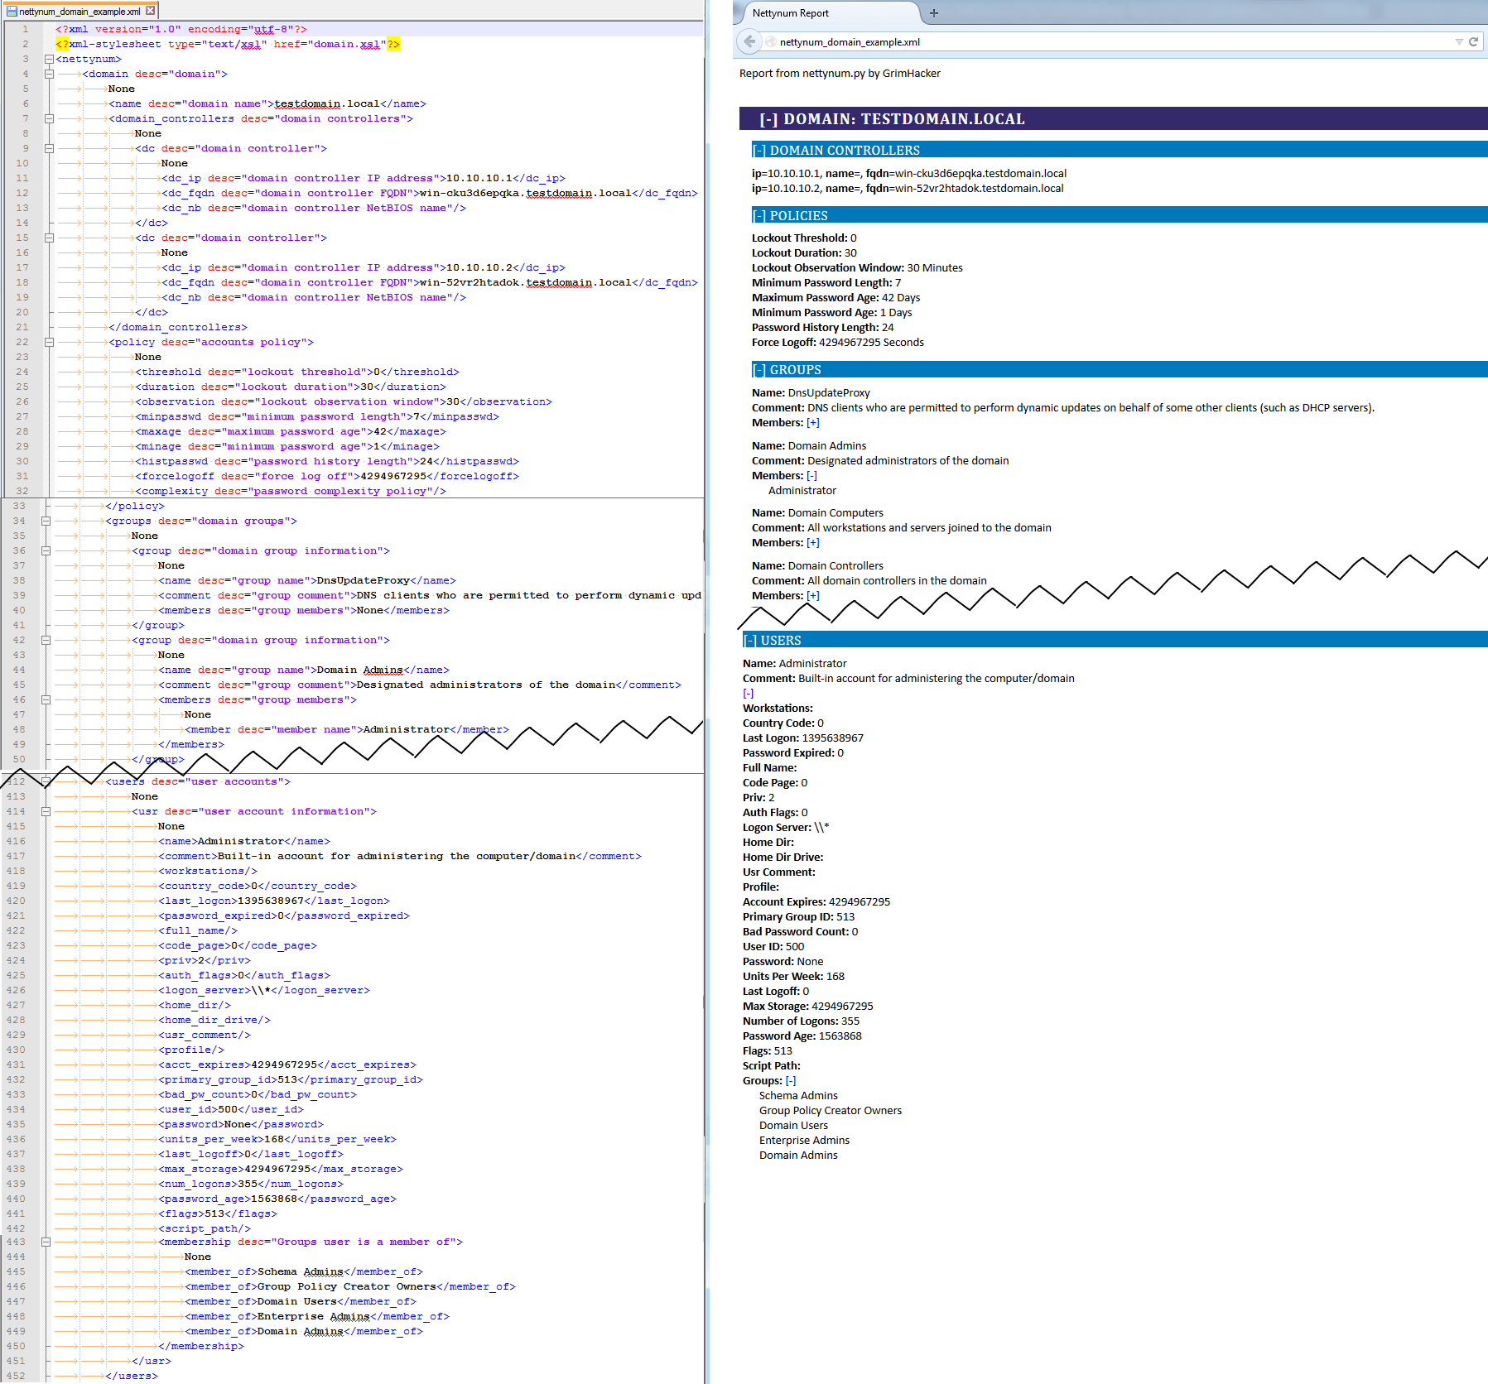Fold the group element on line 36
The image size is (1488, 1384).
(x=46, y=551)
